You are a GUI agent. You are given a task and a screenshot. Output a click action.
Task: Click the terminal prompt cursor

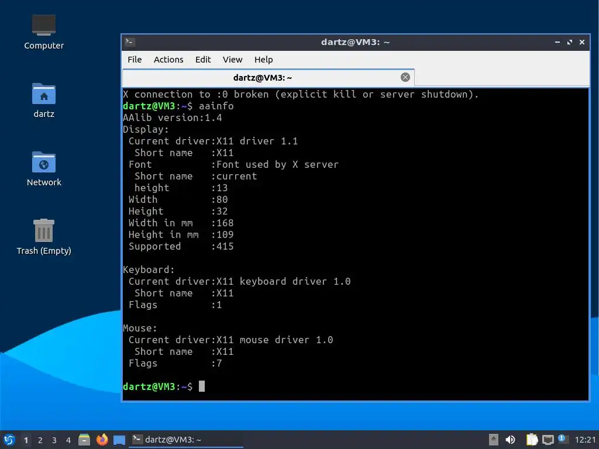[202, 386]
